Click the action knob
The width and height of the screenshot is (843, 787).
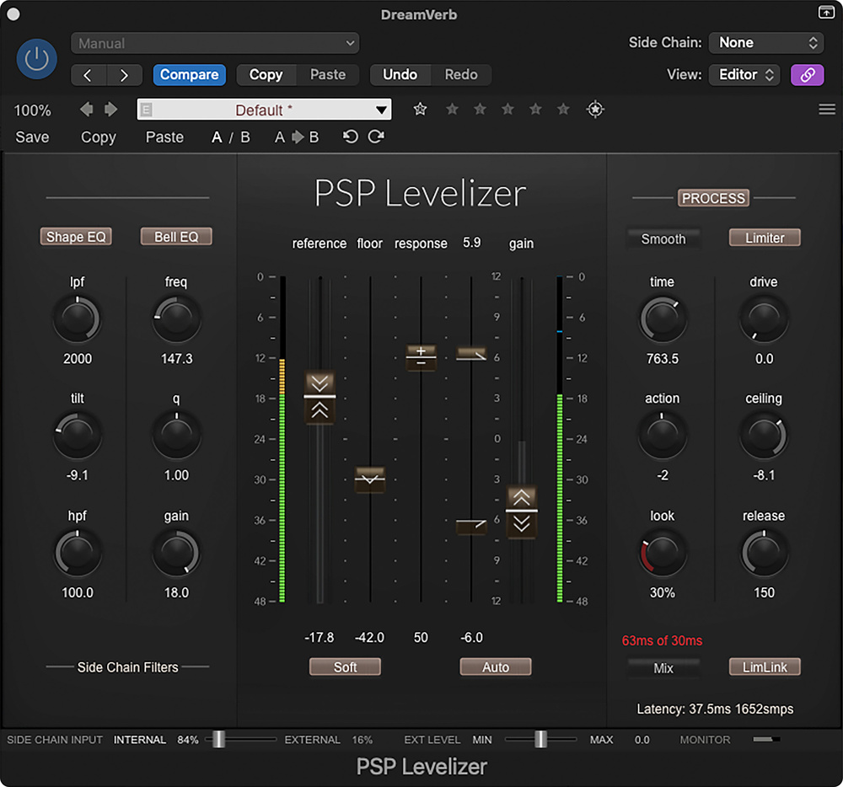663,436
